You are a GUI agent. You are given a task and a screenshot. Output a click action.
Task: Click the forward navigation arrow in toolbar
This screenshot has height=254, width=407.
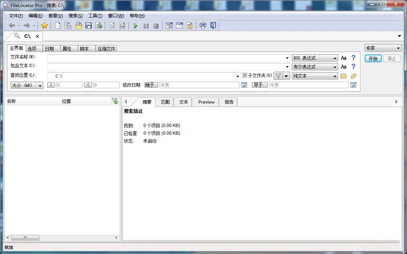click(x=27, y=25)
